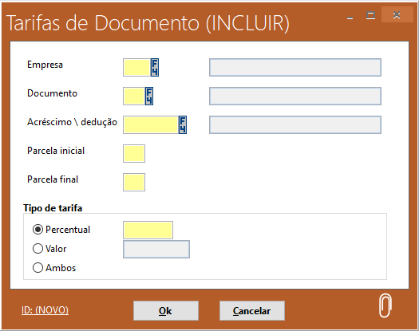This screenshot has height=331, width=419.
Task: Focus the Empresa code field
Action: click(136, 67)
